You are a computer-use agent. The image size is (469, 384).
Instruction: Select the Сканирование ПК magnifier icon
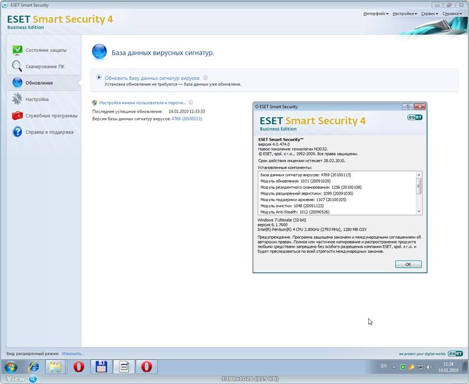pos(17,66)
